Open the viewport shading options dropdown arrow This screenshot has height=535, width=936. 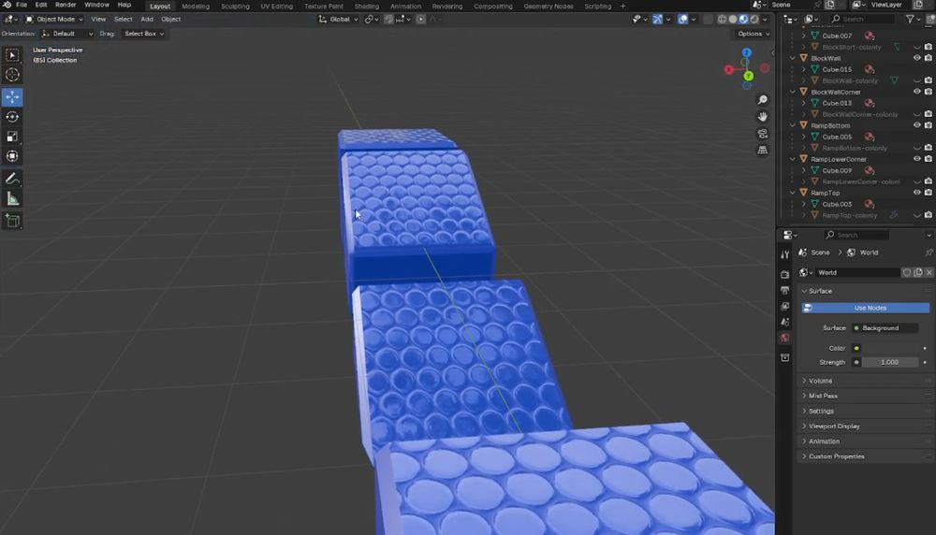[765, 19]
